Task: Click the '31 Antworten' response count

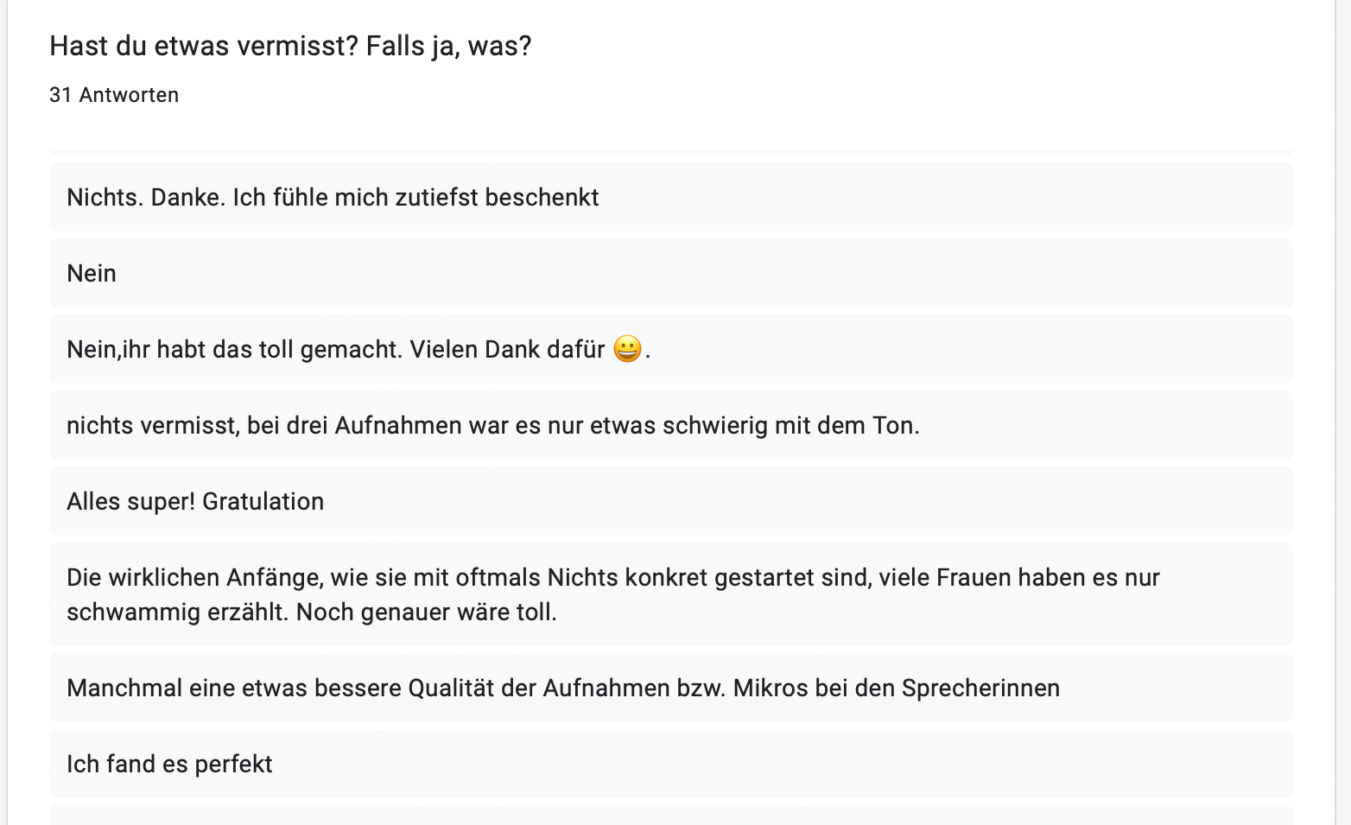Action: [x=114, y=95]
